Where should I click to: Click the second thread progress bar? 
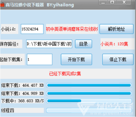tap(89, 93)
